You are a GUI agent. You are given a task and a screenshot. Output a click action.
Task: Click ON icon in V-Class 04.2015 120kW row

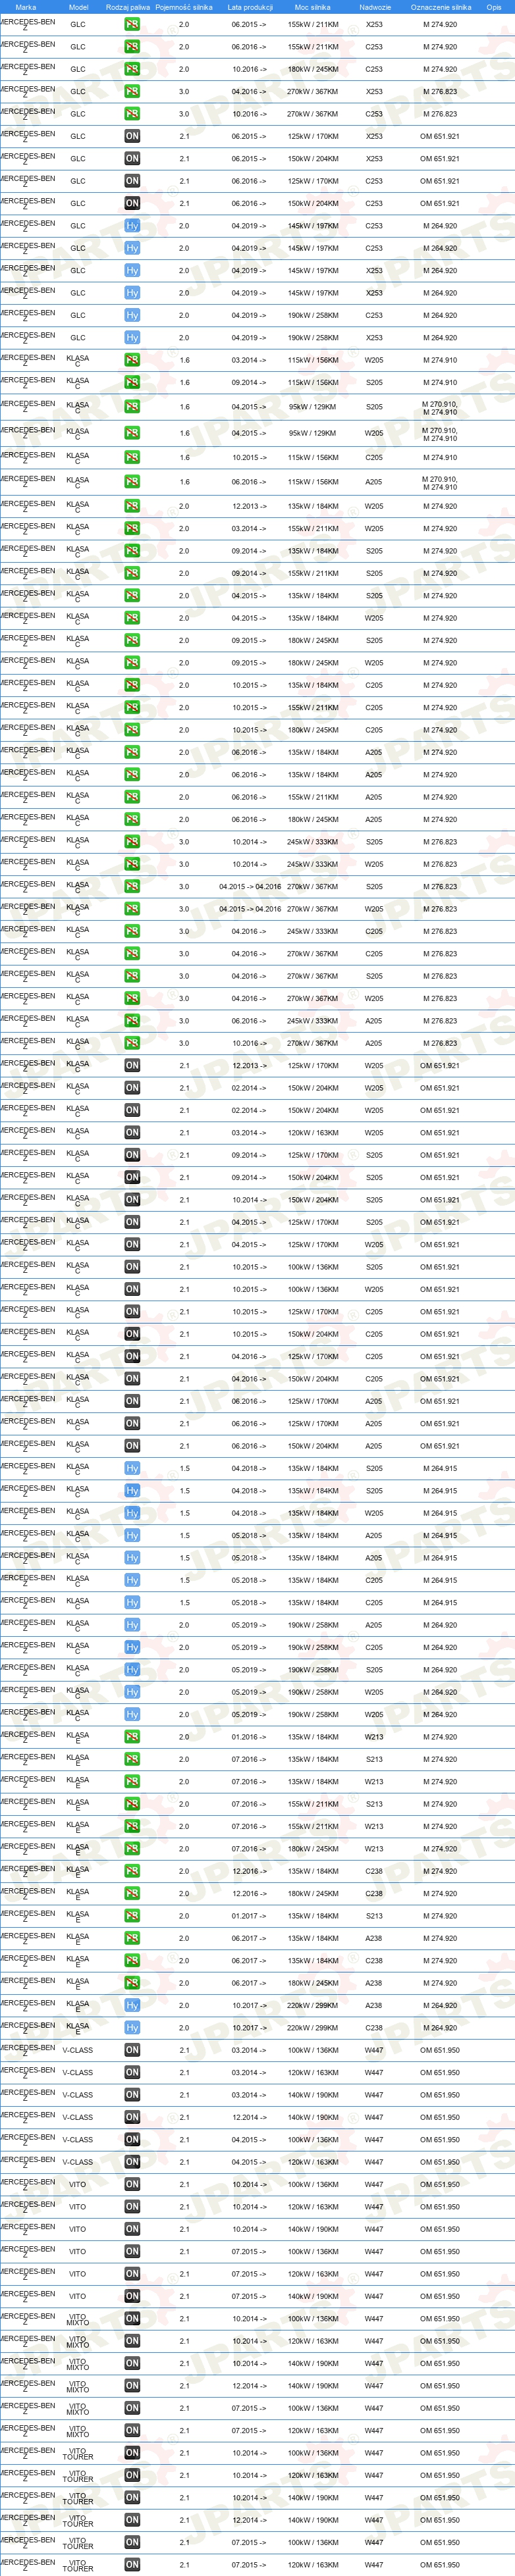(132, 2162)
